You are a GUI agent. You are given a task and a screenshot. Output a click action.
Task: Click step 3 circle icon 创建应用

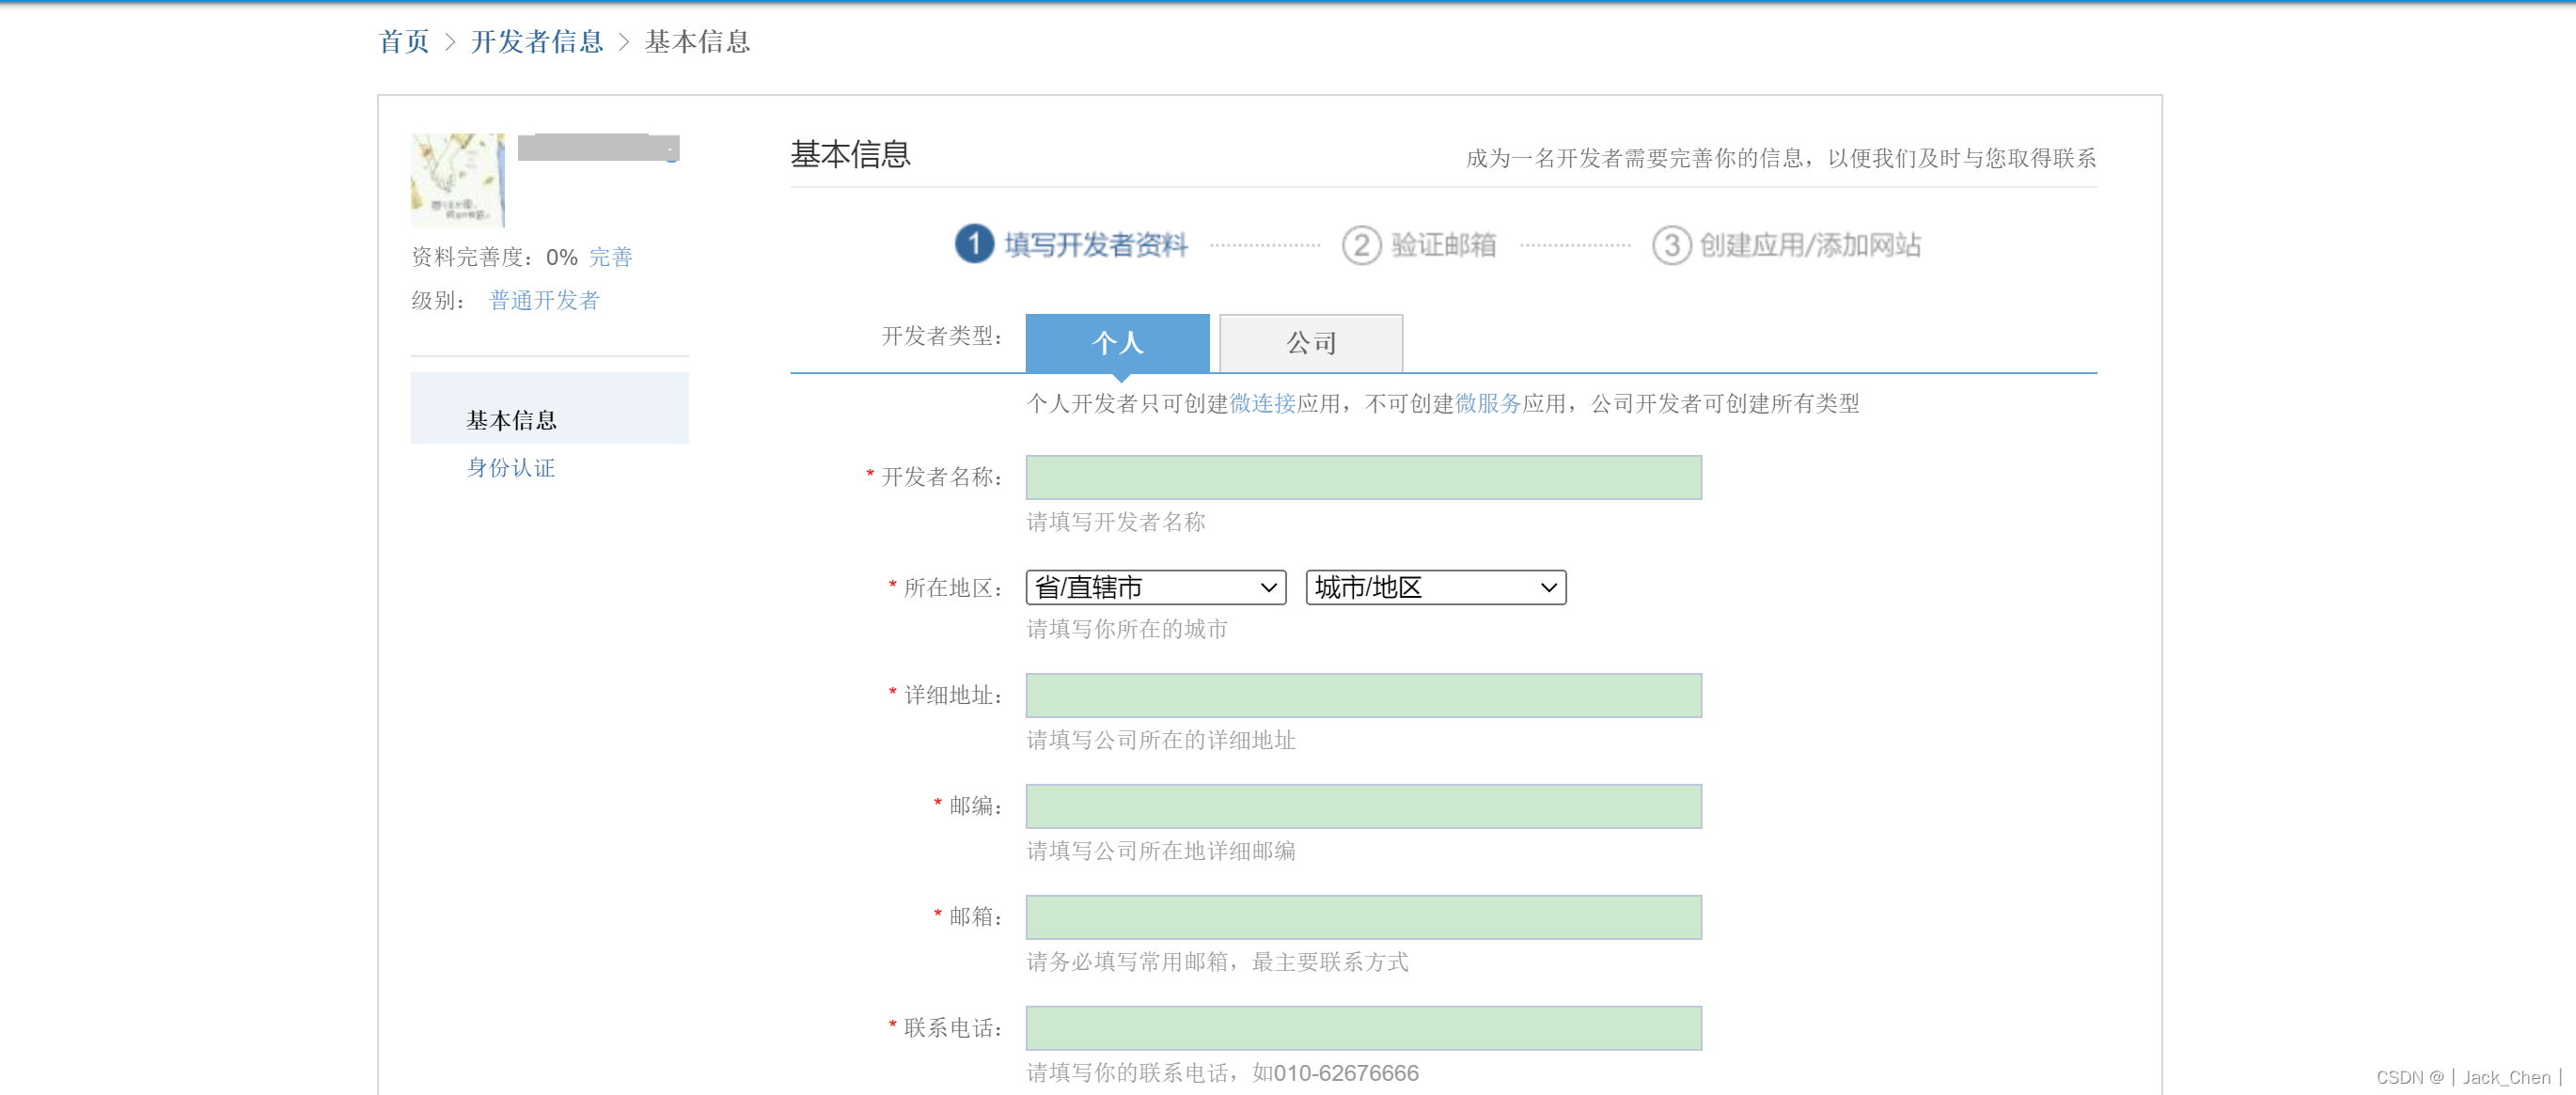coord(1671,244)
